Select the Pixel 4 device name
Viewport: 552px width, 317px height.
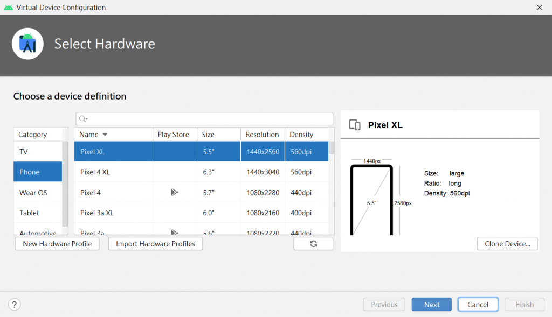[91, 193]
